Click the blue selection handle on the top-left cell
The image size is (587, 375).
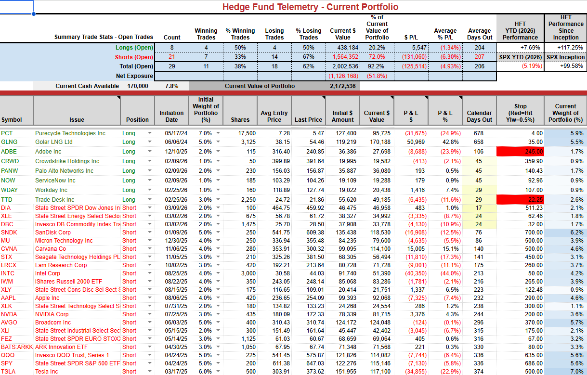(x=34, y=14)
